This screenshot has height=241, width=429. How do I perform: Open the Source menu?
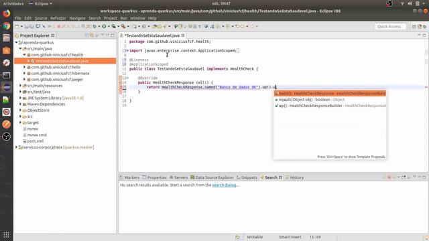(x=41, y=18)
